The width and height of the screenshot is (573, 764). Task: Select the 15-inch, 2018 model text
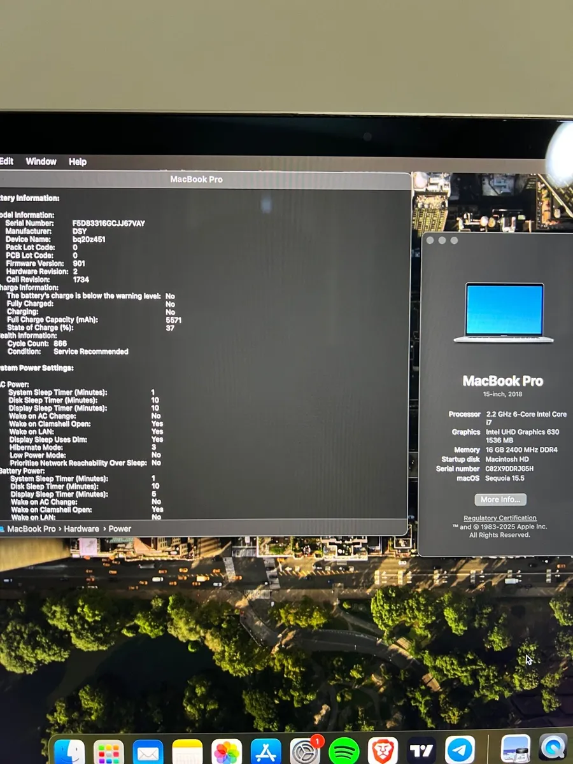coord(503,395)
